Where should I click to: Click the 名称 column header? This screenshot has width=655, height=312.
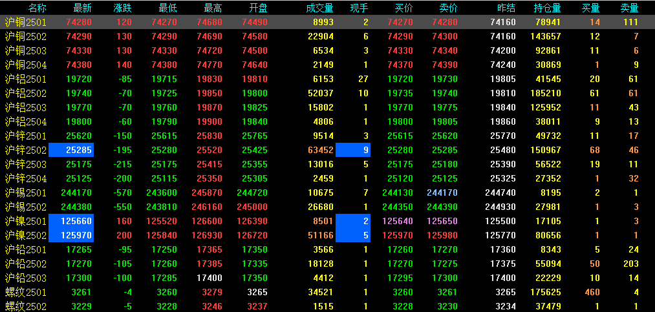(x=38, y=8)
